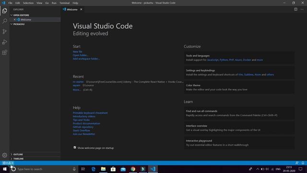307x173 pixels.
Task: Open the Run and Debug view
Action: pos(4,42)
